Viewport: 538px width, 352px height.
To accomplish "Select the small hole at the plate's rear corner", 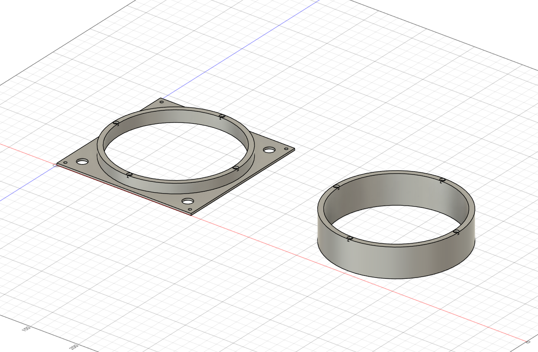I will [x=161, y=102].
